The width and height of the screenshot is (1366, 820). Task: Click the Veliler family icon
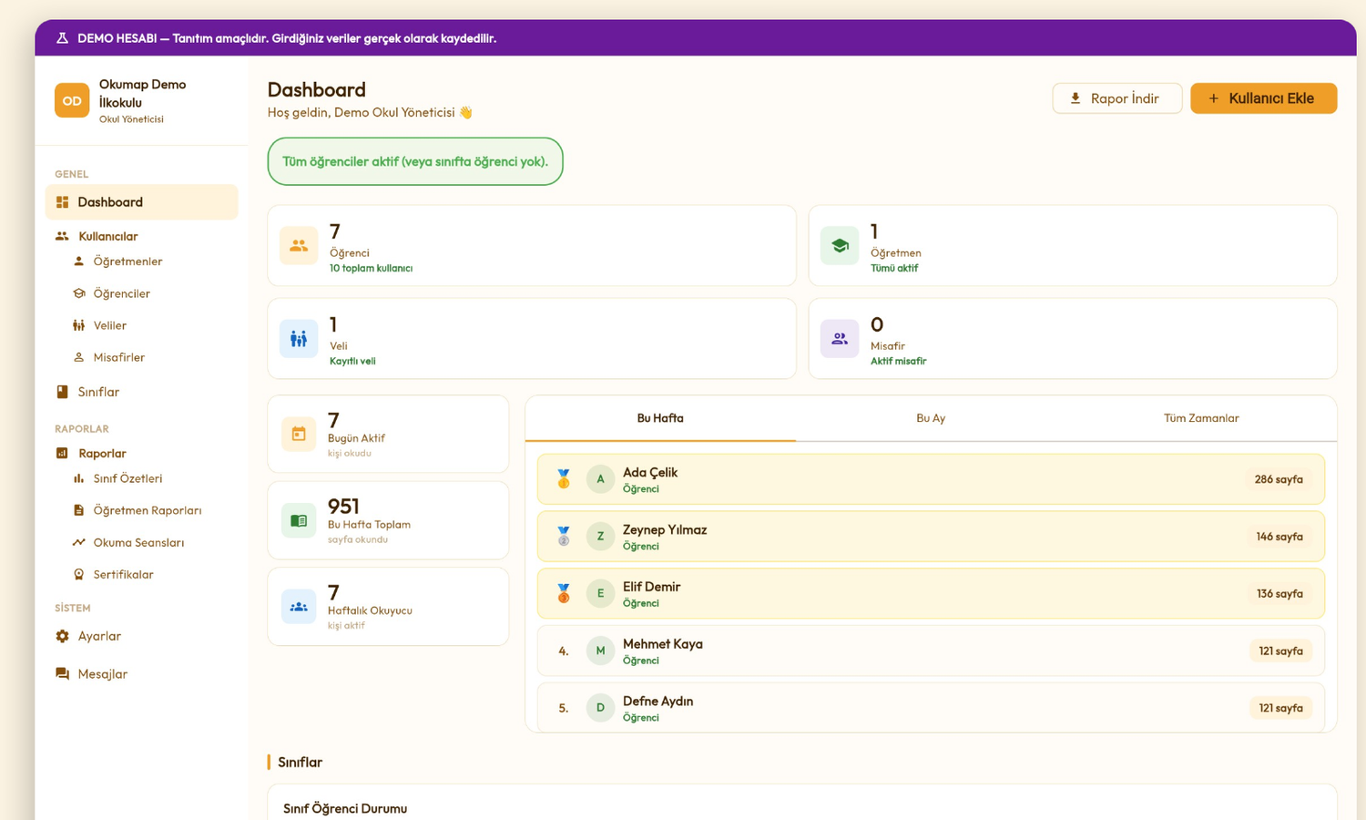pyautogui.click(x=78, y=325)
